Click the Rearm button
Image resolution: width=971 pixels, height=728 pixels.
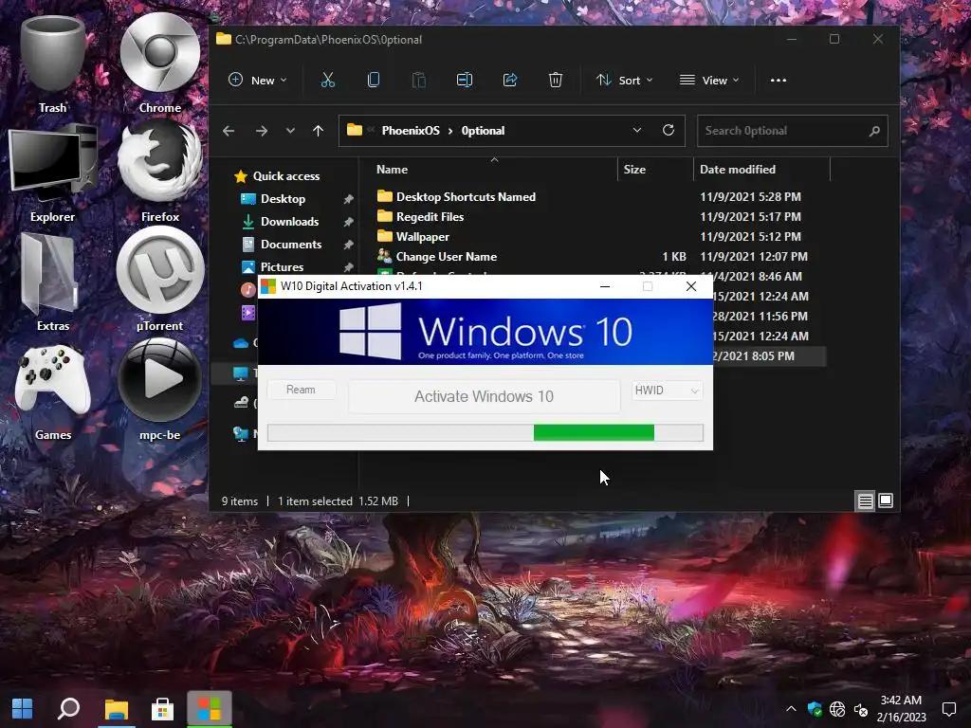point(301,390)
